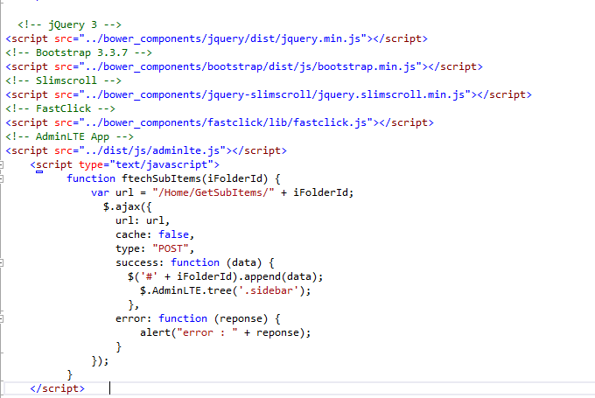Click the cache: false option
The image size is (595, 398).
coord(155,234)
